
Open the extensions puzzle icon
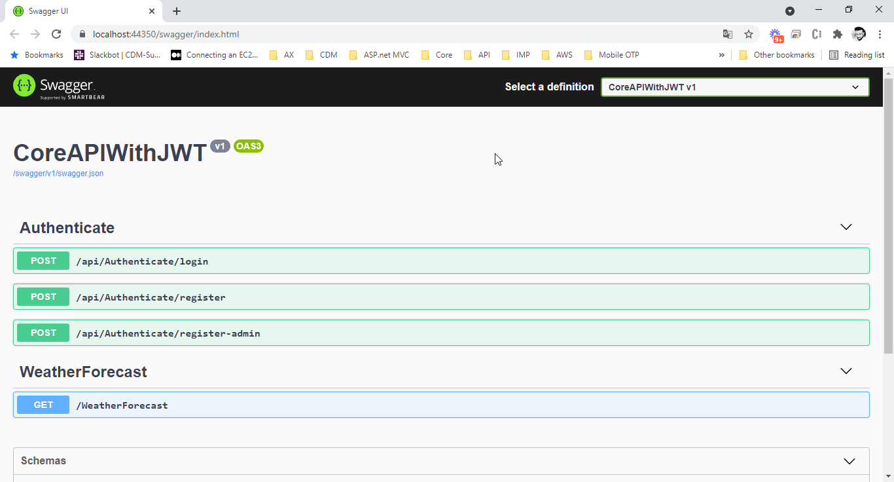(838, 34)
